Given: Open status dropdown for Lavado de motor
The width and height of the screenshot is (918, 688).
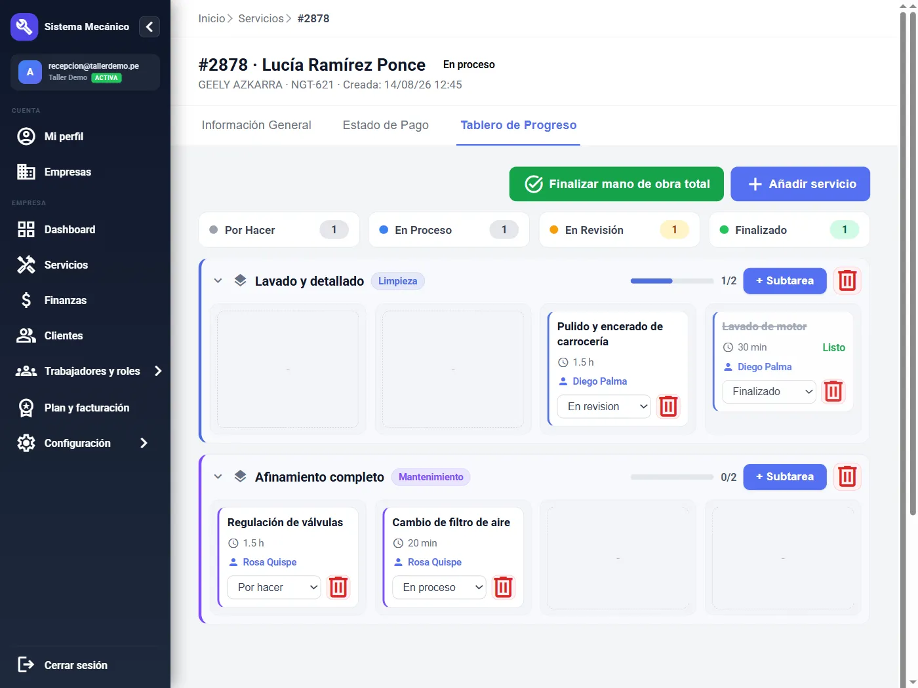Looking at the screenshot, I should pos(769,391).
